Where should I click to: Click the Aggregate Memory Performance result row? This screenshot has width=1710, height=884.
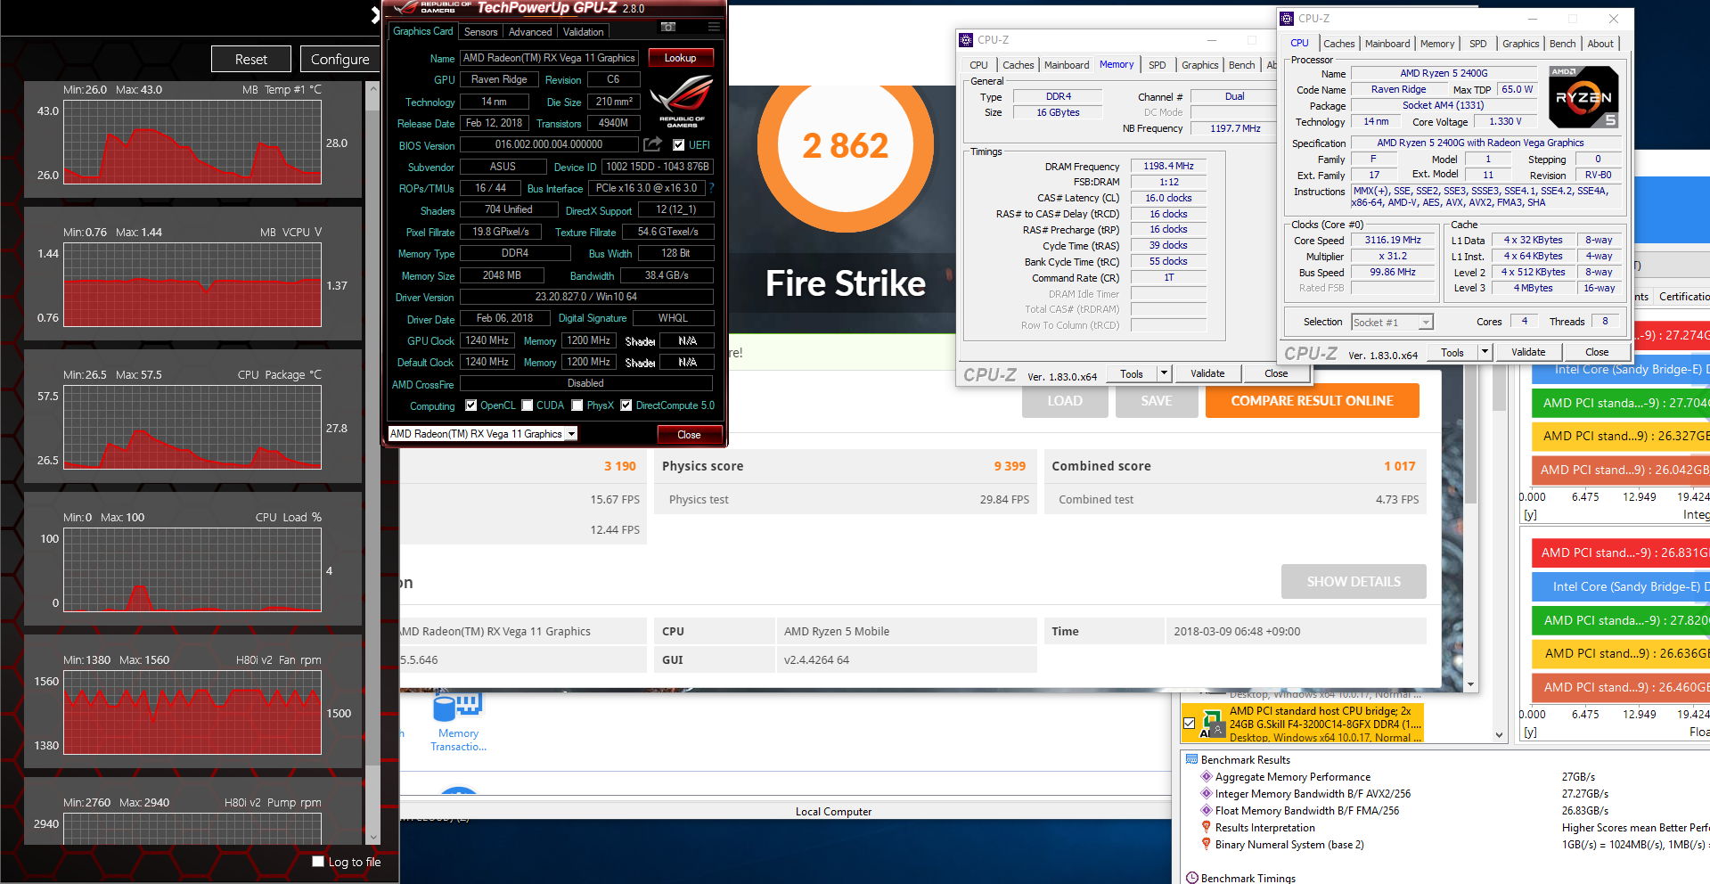1447,776
